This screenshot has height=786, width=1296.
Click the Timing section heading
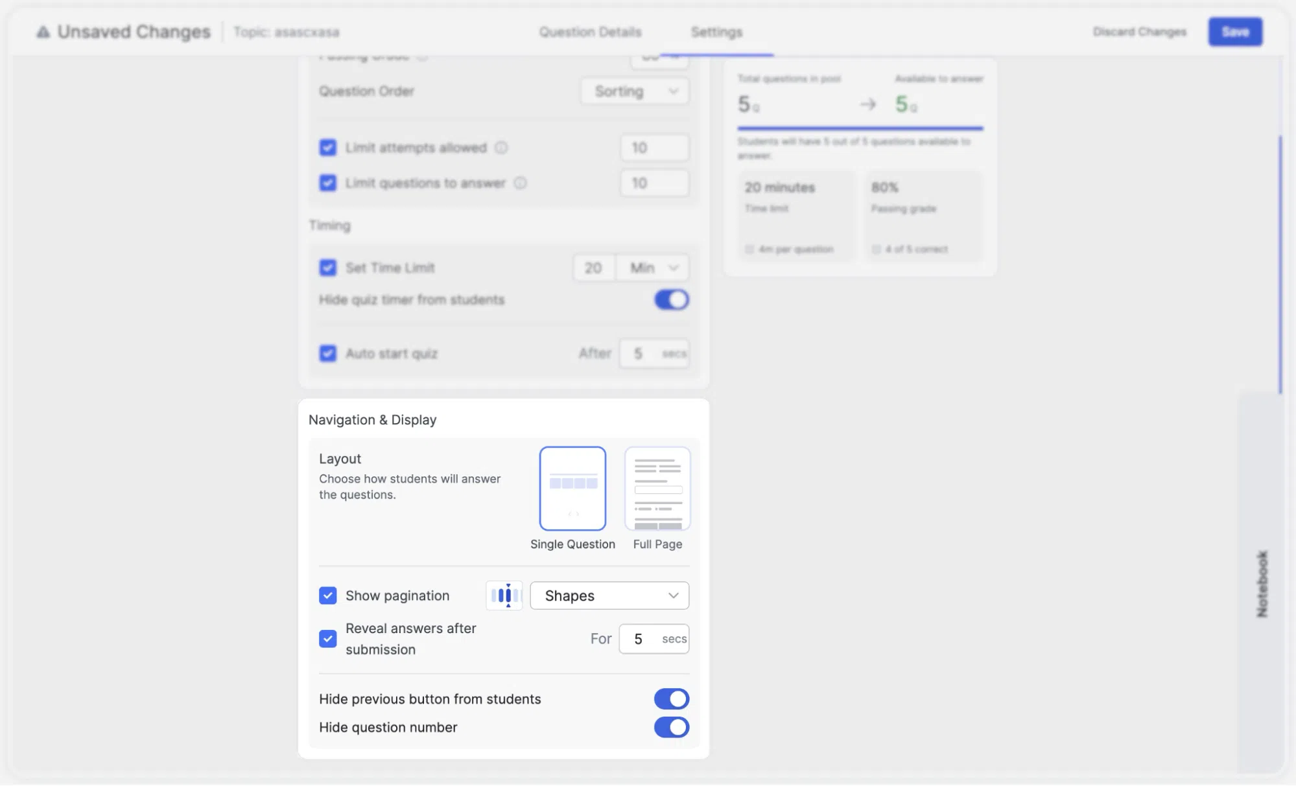(x=330, y=225)
